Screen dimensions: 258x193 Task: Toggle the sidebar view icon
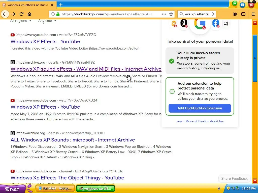243,14
